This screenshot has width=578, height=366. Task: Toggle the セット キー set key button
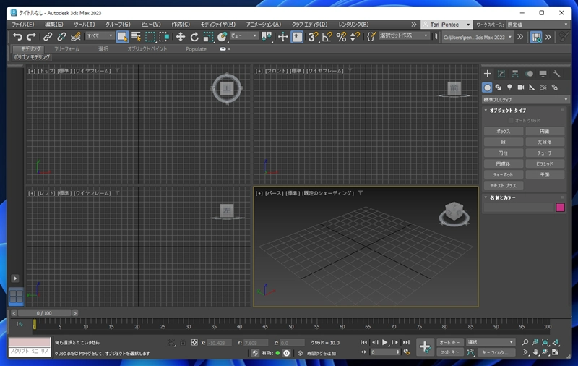tap(449, 352)
